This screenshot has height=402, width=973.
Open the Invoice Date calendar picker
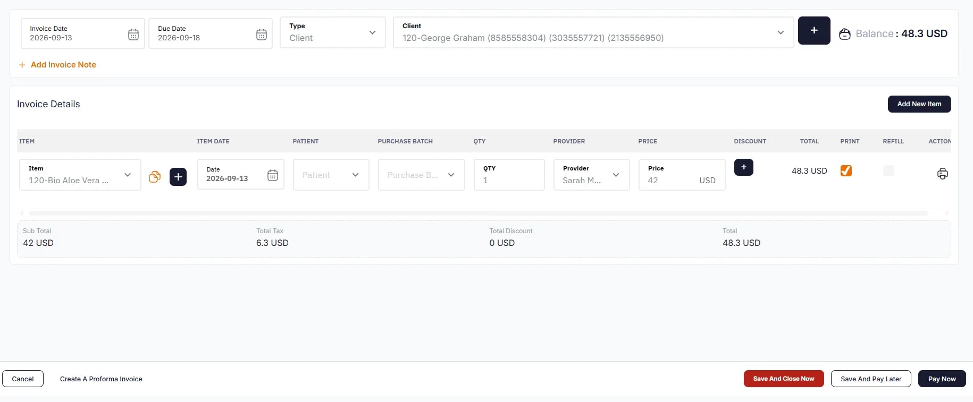coord(133,35)
